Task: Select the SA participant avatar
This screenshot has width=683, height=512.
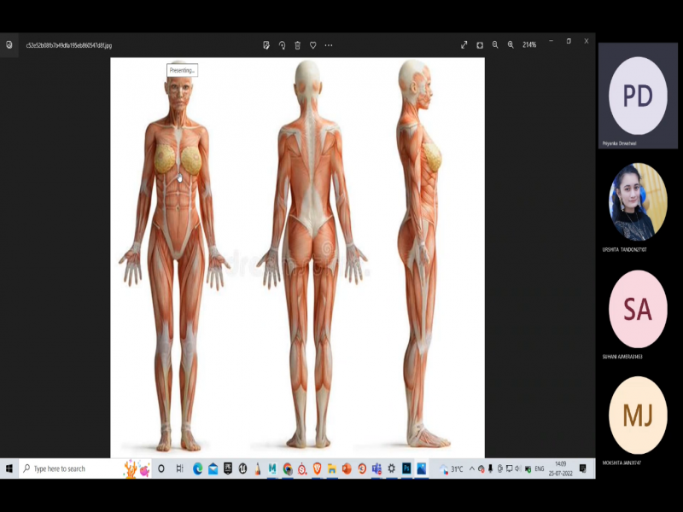Action: [637, 309]
